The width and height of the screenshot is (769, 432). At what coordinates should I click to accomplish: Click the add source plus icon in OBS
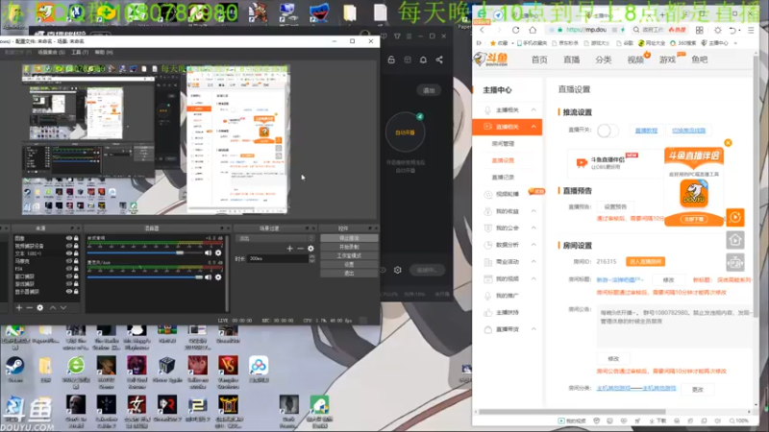tap(19, 307)
